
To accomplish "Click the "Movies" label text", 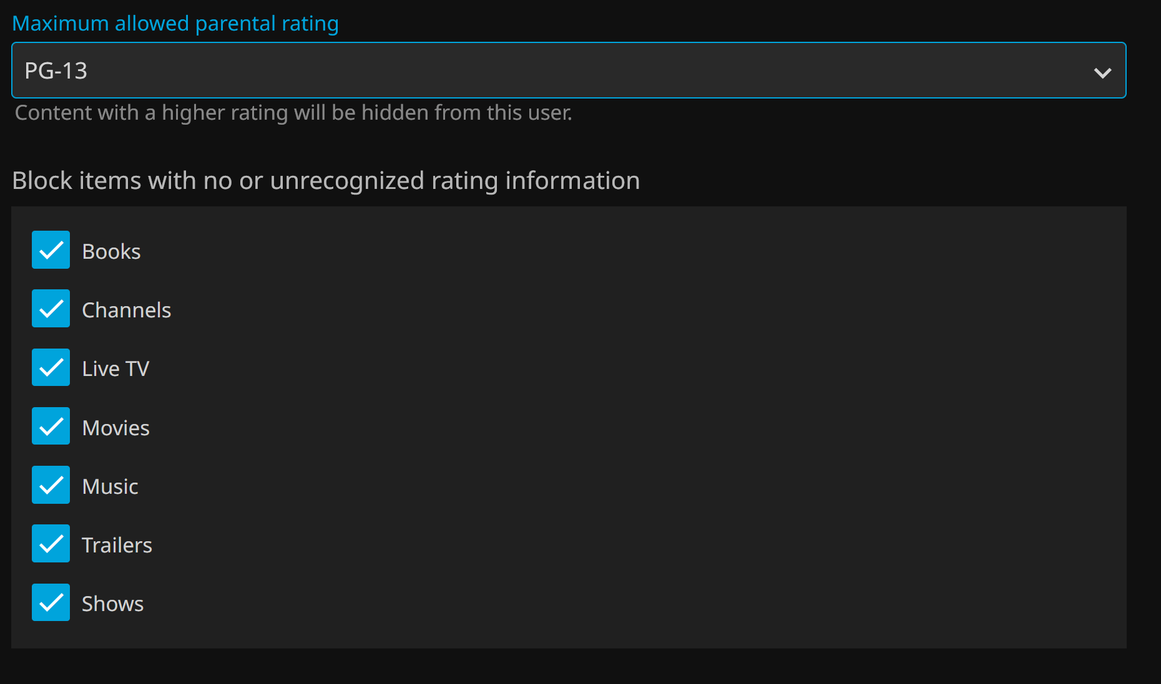I will pos(115,428).
